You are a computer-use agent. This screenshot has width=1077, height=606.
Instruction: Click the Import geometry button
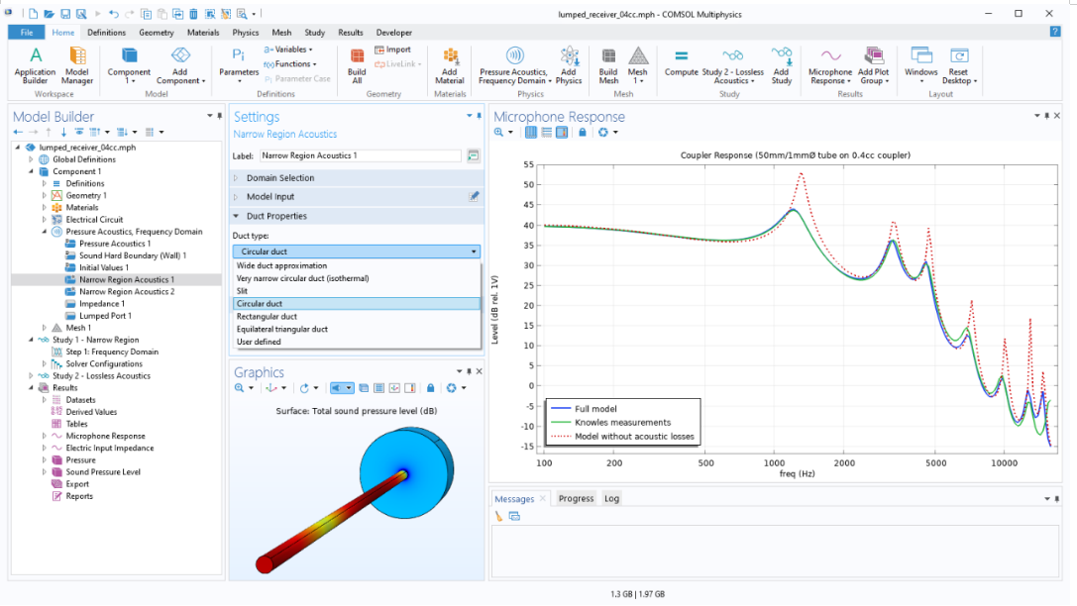[392, 50]
